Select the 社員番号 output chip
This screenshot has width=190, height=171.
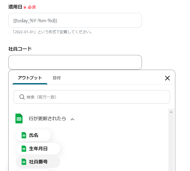coord(38,162)
